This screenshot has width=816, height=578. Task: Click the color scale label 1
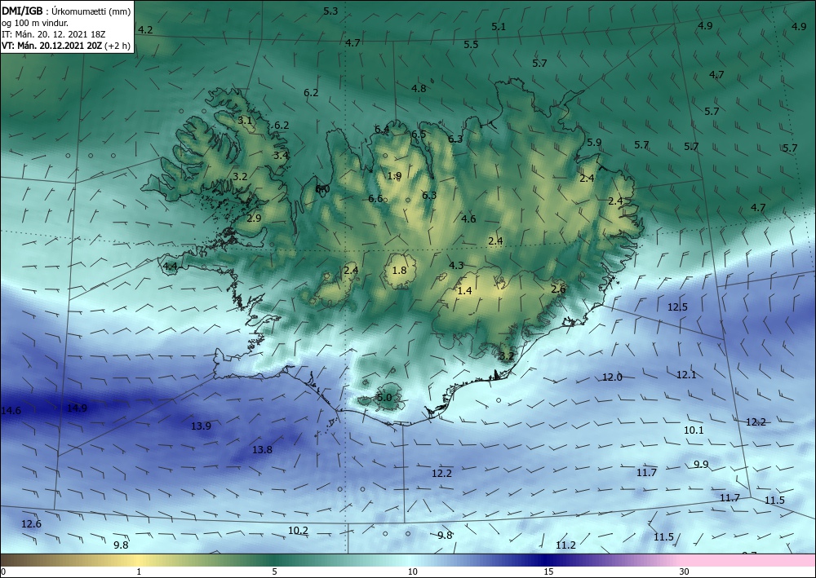[x=139, y=572]
